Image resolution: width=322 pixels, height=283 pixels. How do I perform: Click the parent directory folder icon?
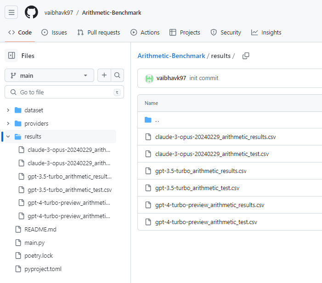(148, 120)
